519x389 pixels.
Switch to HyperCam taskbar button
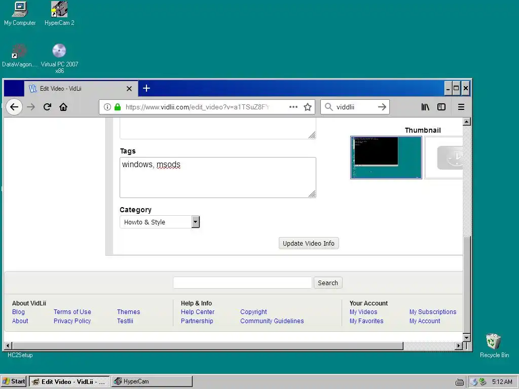(152, 381)
